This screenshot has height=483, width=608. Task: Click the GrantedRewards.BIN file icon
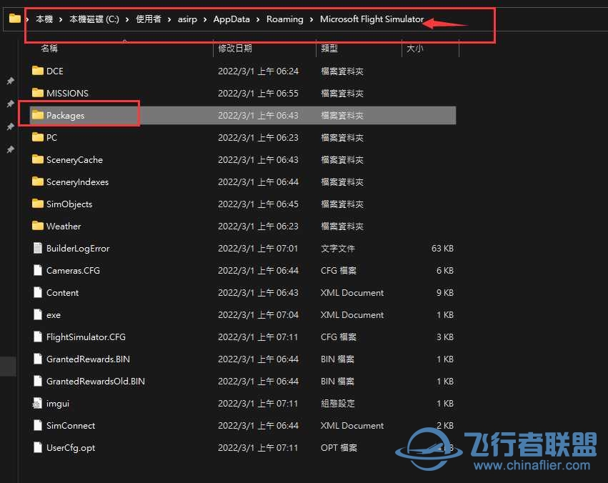click(38, 359)
